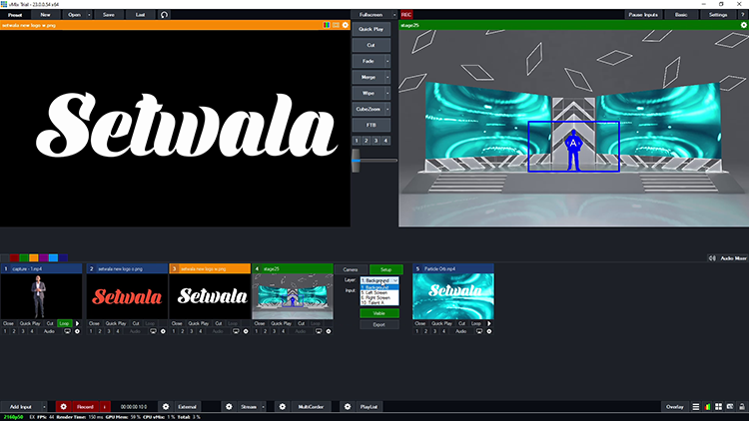Select the red color category swatch

[15, 257]
